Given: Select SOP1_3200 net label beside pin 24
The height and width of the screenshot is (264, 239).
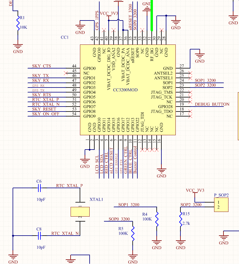Looking at the screenshot, I should pyautogui.click(x=205, y=80).
